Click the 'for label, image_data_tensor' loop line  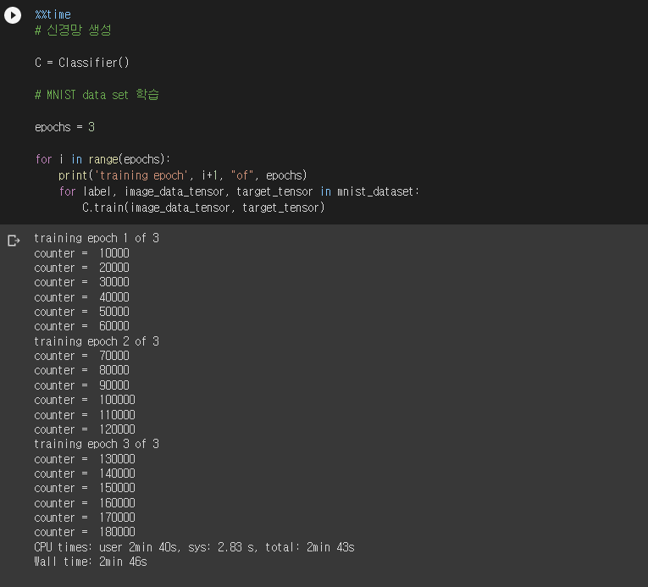click(x=239, y=191)
